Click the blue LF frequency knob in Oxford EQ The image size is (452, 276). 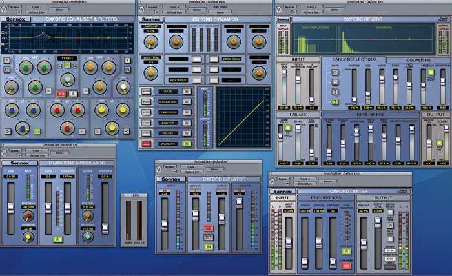12,110
